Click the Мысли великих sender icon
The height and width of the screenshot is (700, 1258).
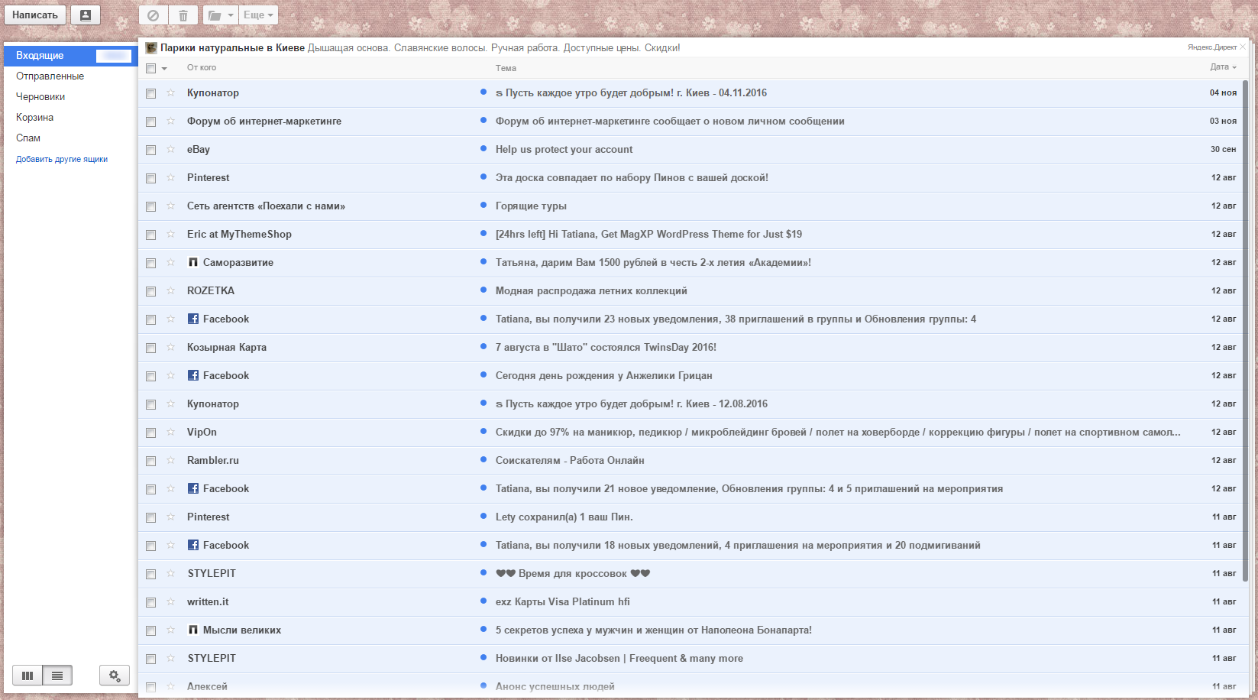click(193, 630)
